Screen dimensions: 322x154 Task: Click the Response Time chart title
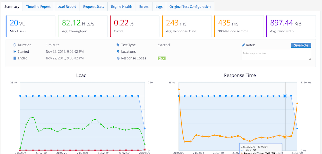[240, 75]
